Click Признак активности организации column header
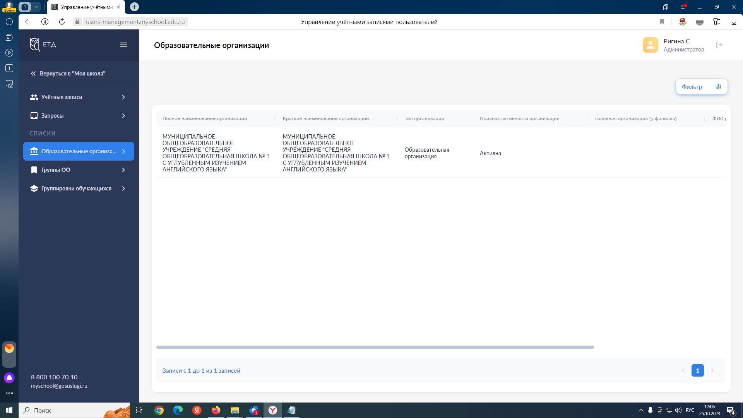The width and height of the screenshot is (743, 418). tap(519, 118)
